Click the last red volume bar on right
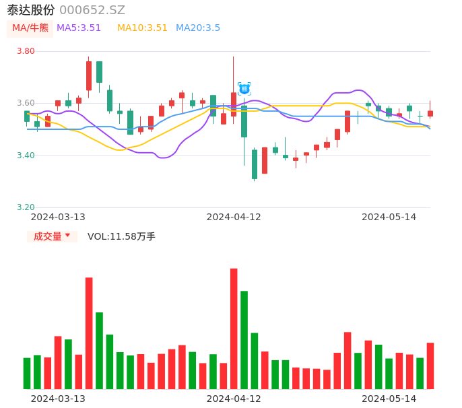462x408 pixels. pyautogui.click(x=430, y=366)
